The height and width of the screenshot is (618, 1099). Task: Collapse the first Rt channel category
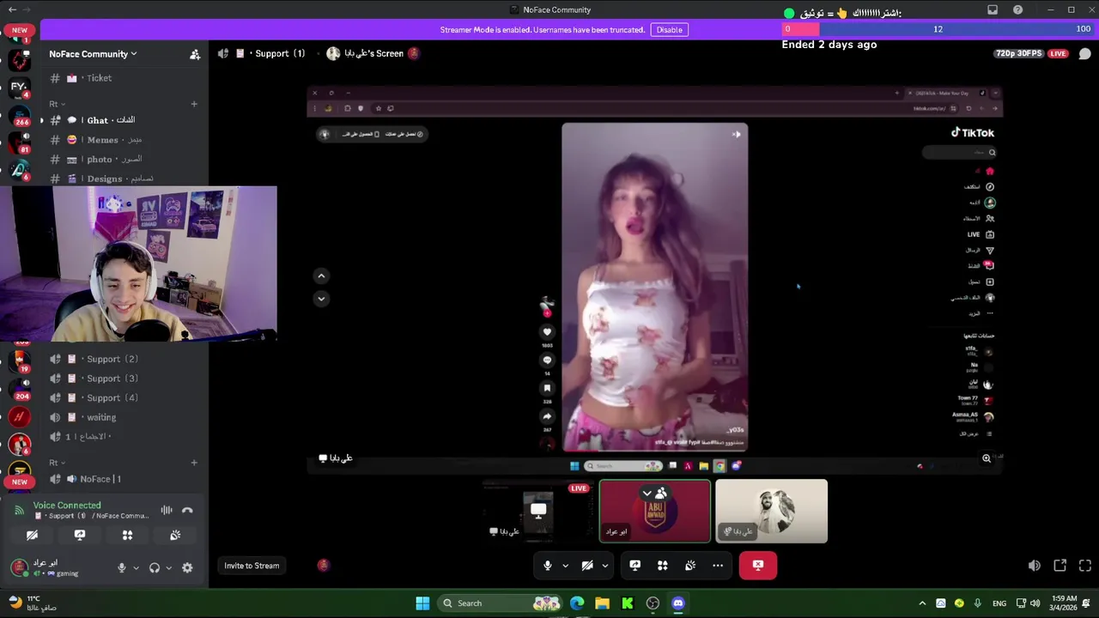[x=57, y=104]
